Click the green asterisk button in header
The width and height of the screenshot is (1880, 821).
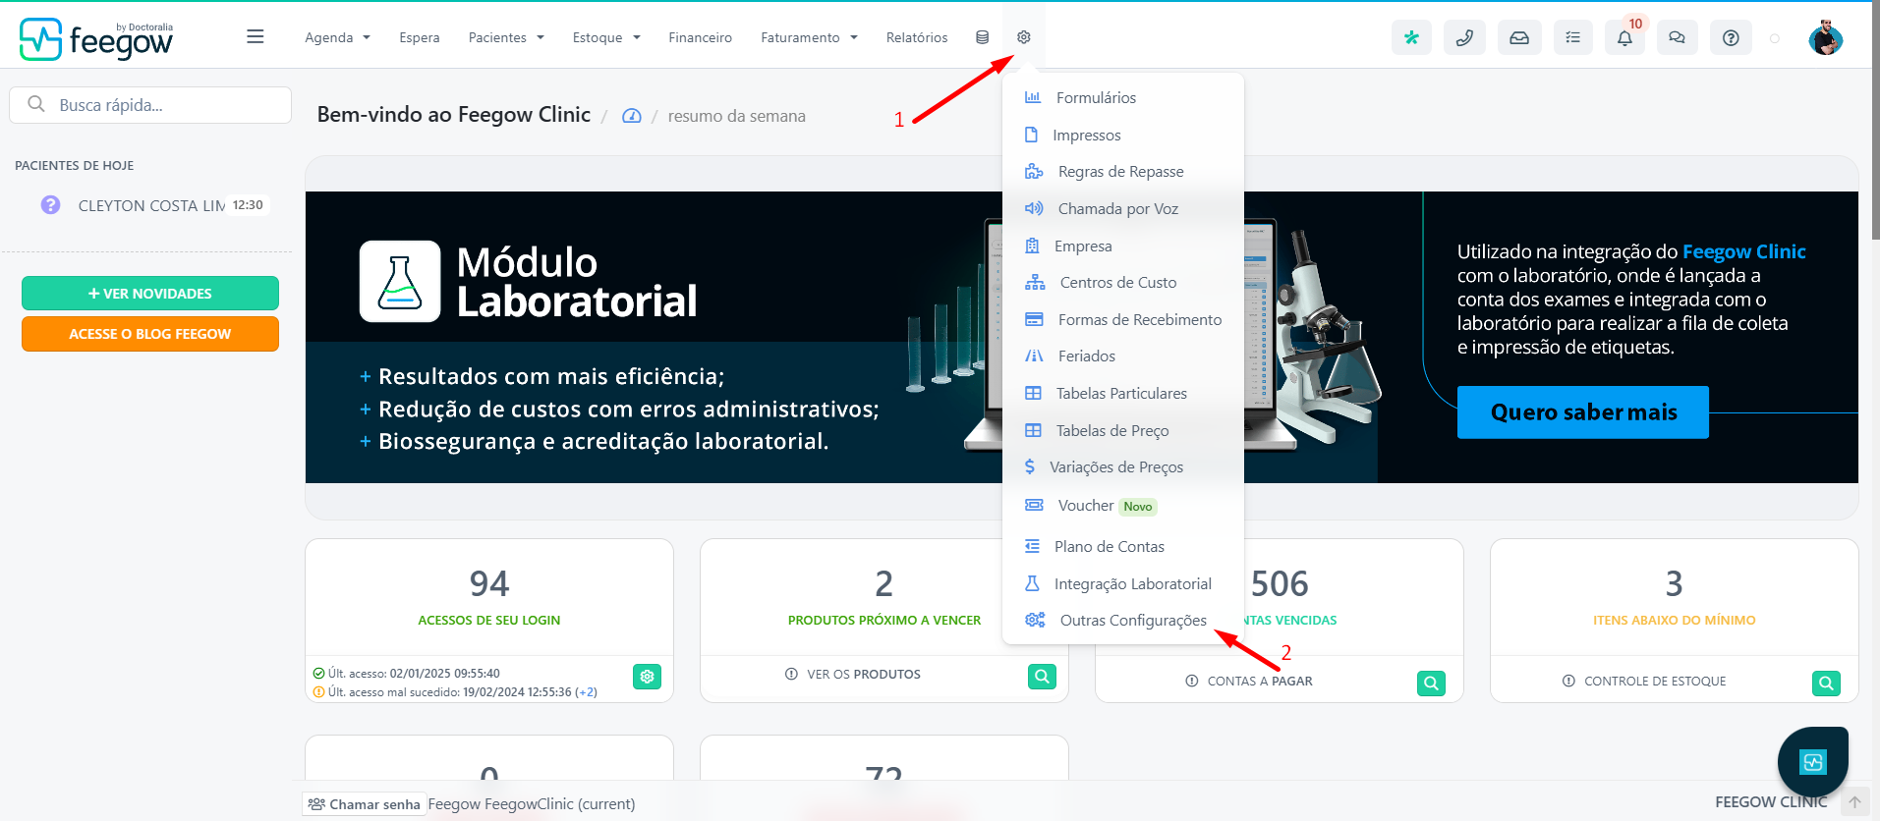tap(1411, 37)
